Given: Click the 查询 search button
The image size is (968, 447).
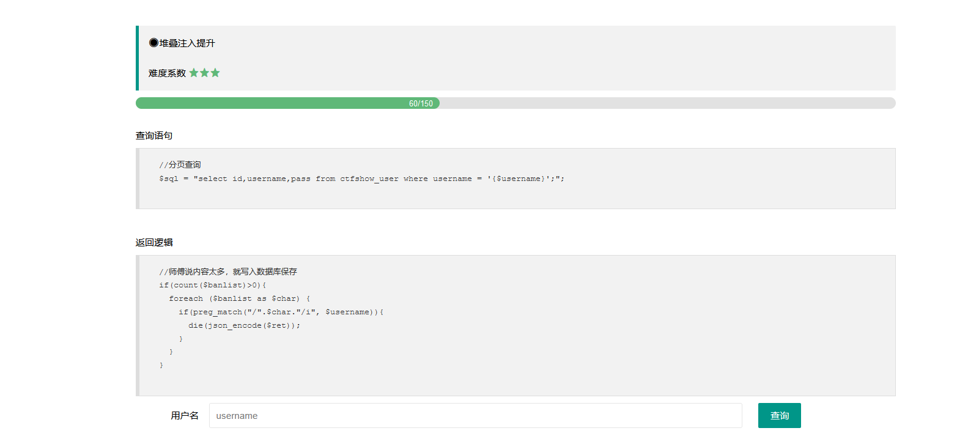Looking at the screenshot, I should click(x=779, y=415).
